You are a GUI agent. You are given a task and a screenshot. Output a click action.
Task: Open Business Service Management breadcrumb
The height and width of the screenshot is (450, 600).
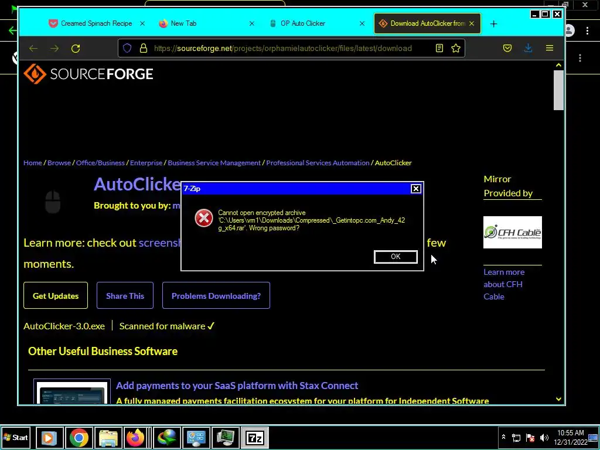point(214,163)
